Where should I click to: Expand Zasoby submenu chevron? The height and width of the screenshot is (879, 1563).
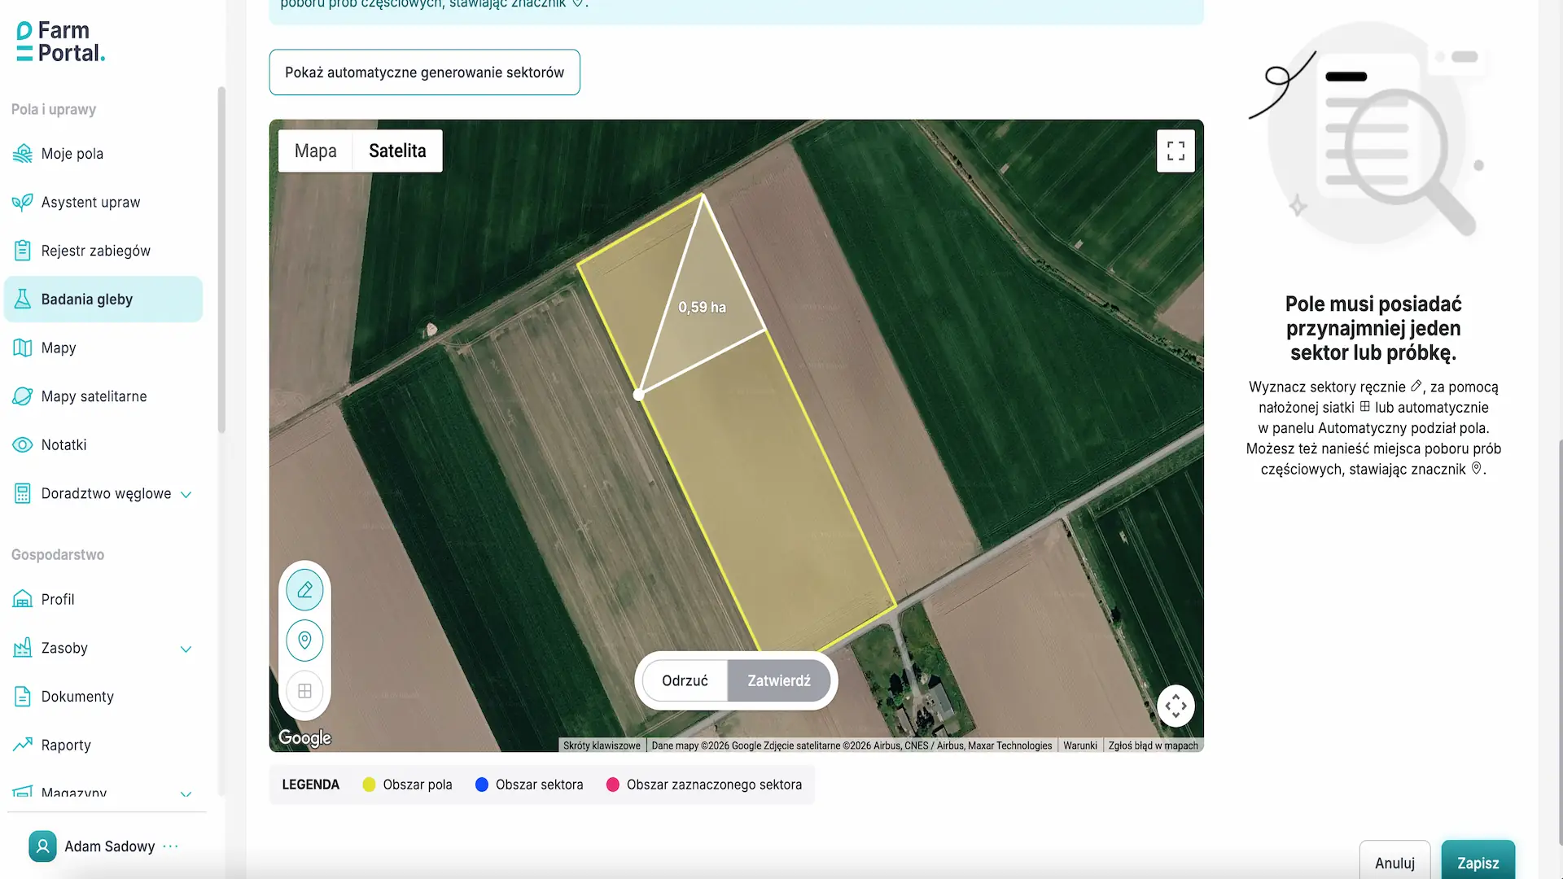click(186, 649)
